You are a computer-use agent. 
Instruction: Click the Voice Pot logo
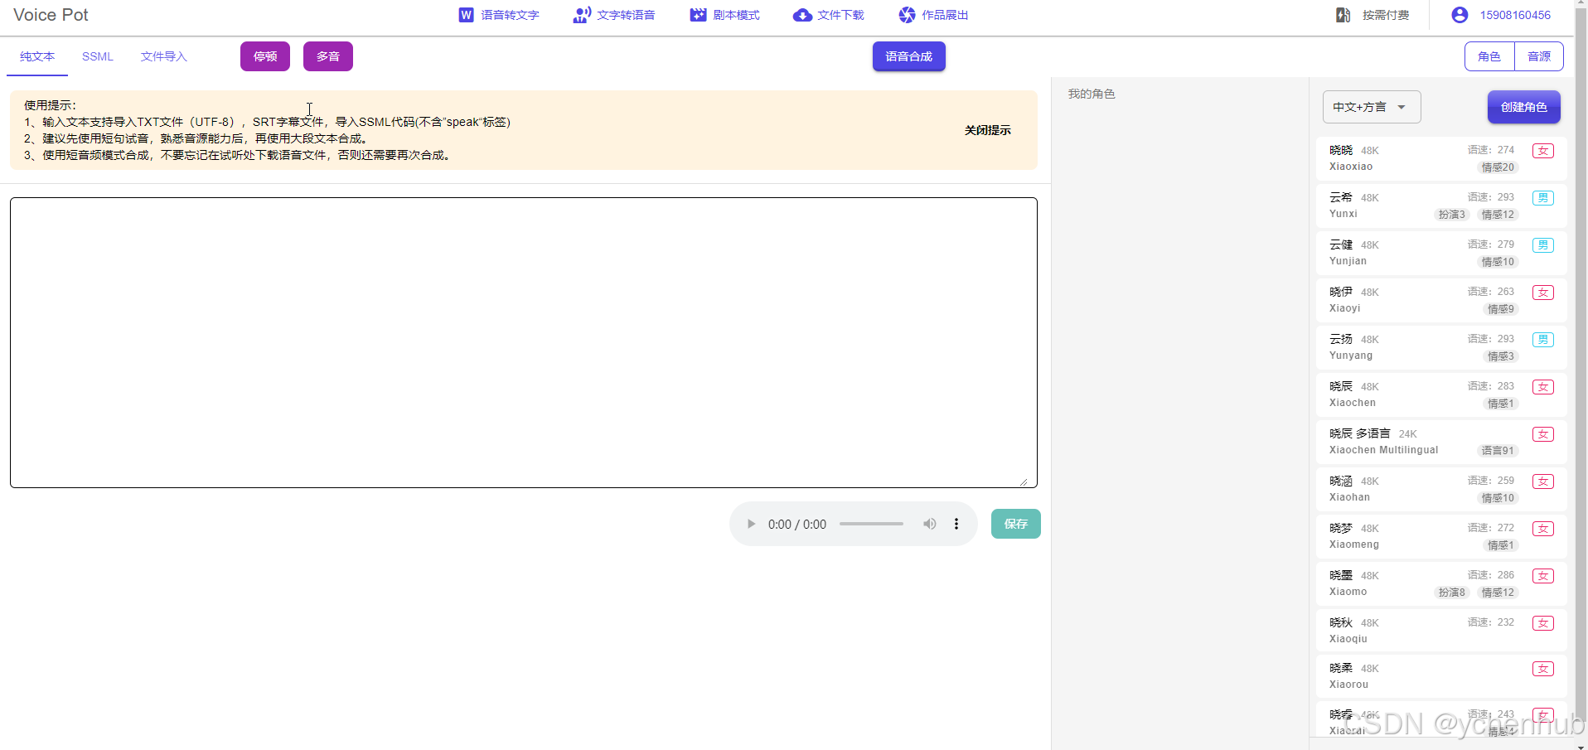point(51,15)
